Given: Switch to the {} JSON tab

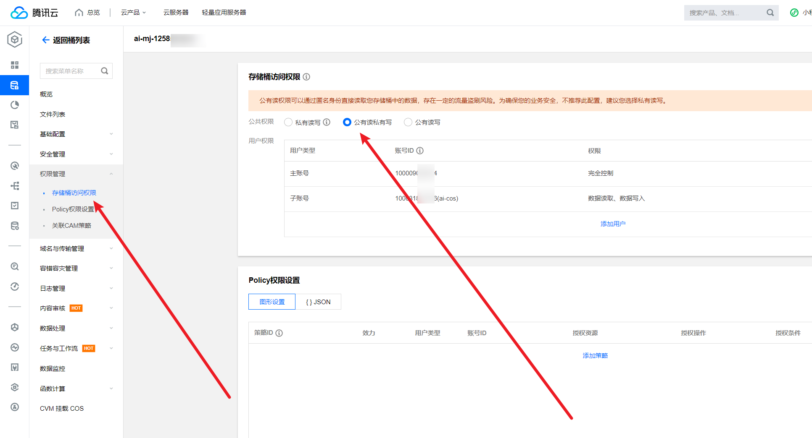Looking at the screenshot, I should 318,302.
